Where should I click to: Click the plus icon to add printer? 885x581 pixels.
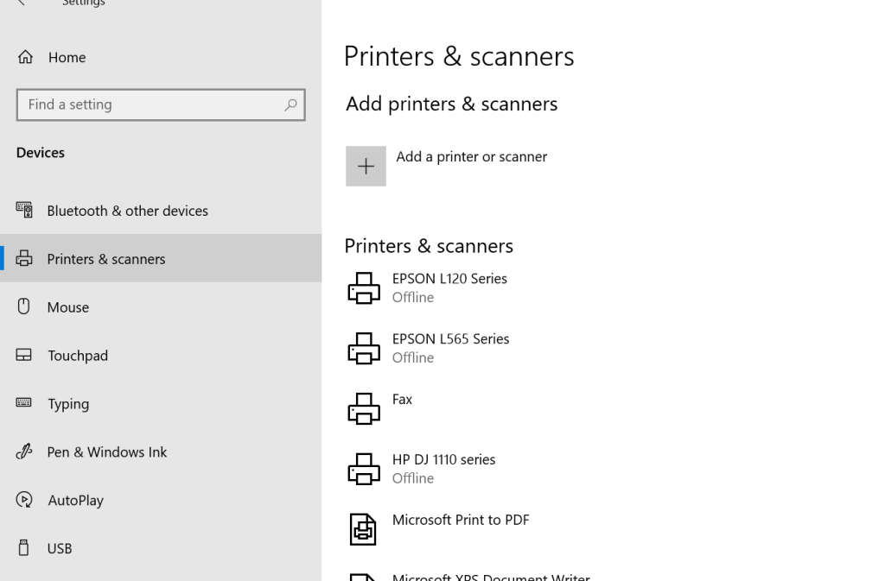pos(366,166)
